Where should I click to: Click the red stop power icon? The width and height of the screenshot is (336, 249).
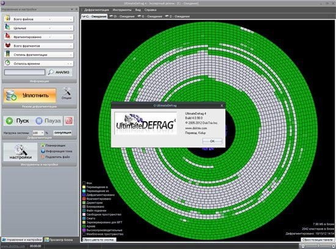pos(69,121)
